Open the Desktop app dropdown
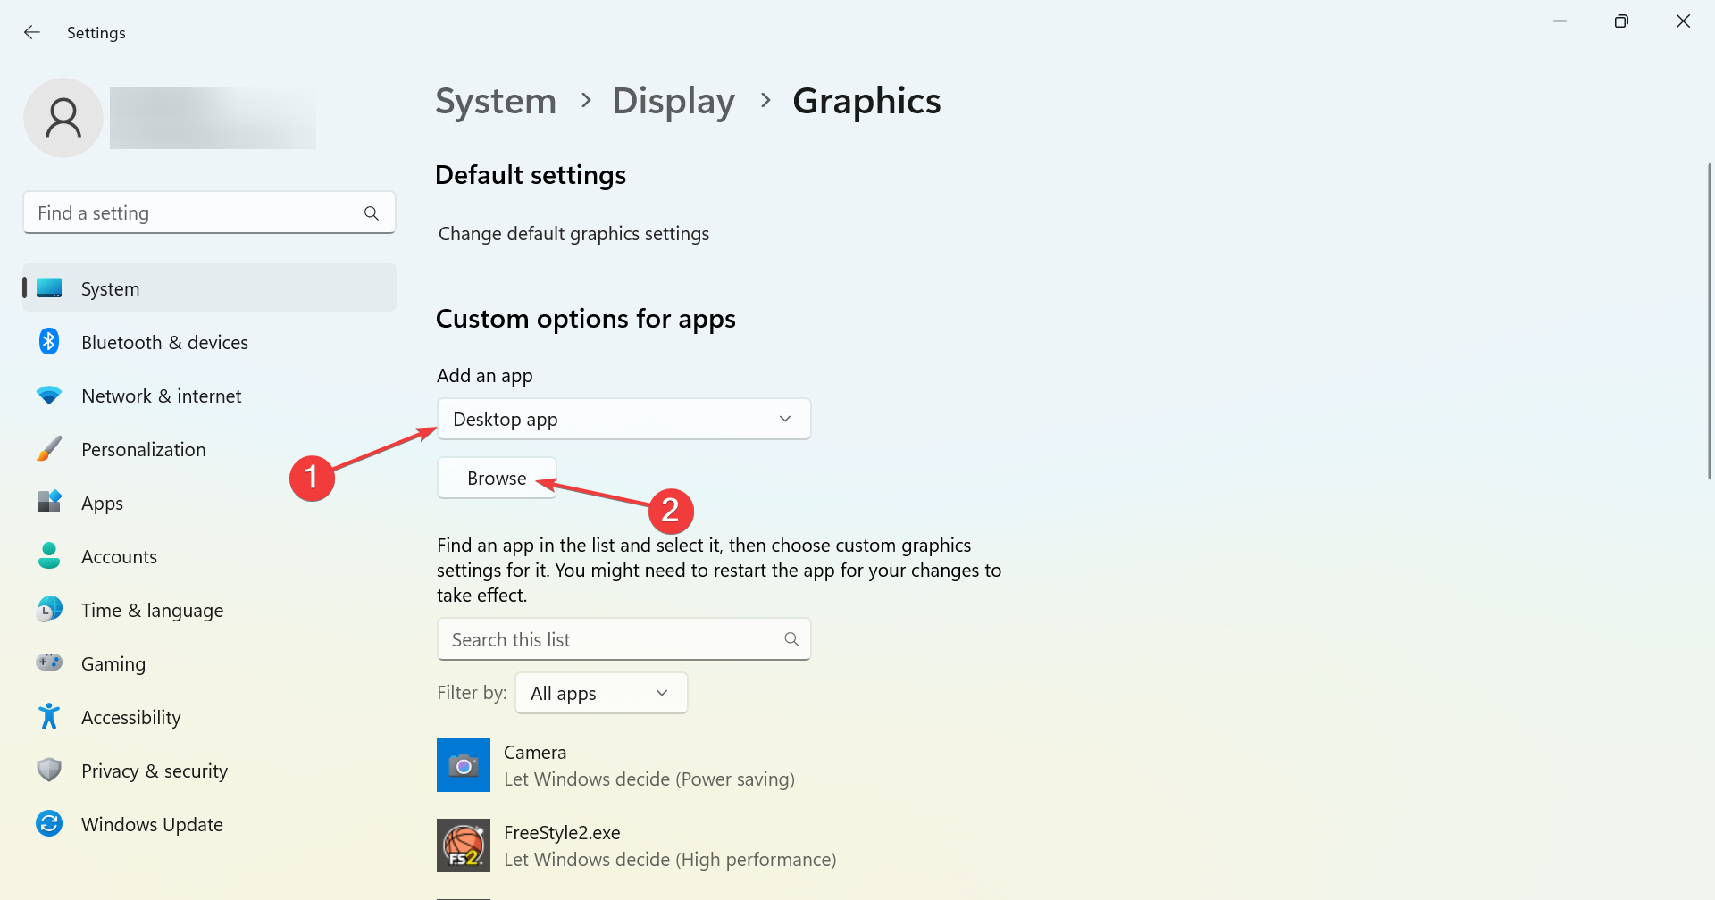This screenshot has width=1715, height=900. 623,419
